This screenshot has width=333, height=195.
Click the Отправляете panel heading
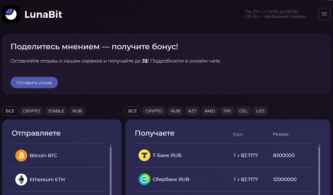click(36, 133)
